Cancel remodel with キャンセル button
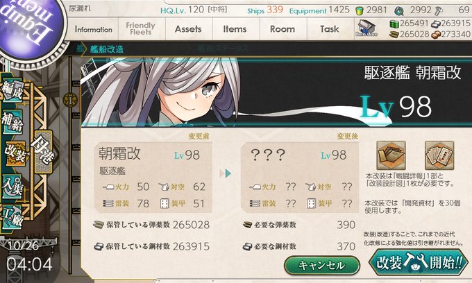 coord(322,265)
